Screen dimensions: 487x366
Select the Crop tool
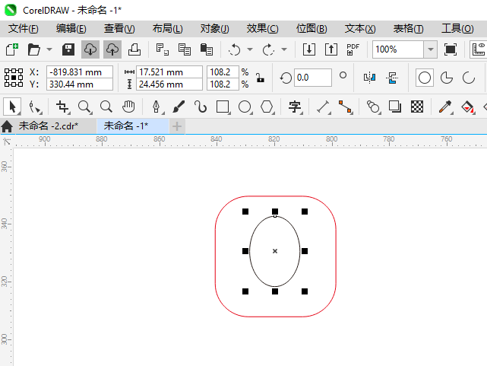click(63, 107)
